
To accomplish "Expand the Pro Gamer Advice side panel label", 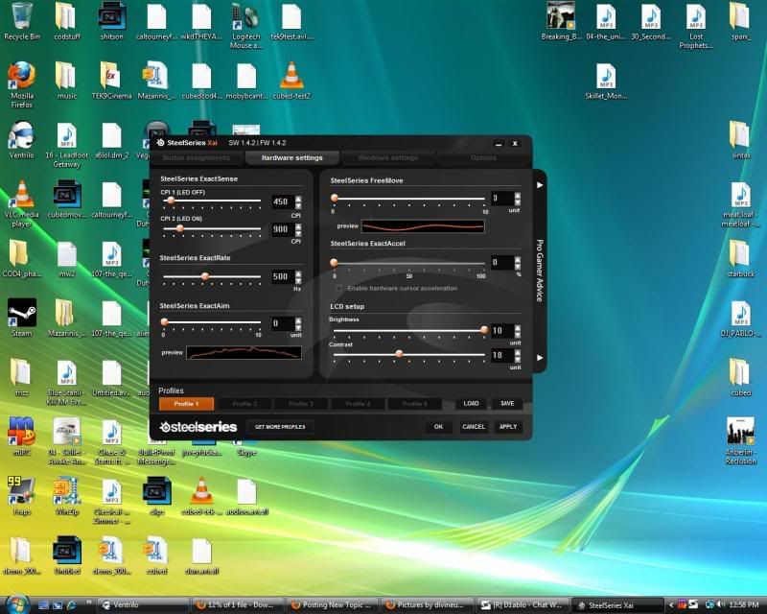I will click(x=540, y=271).
